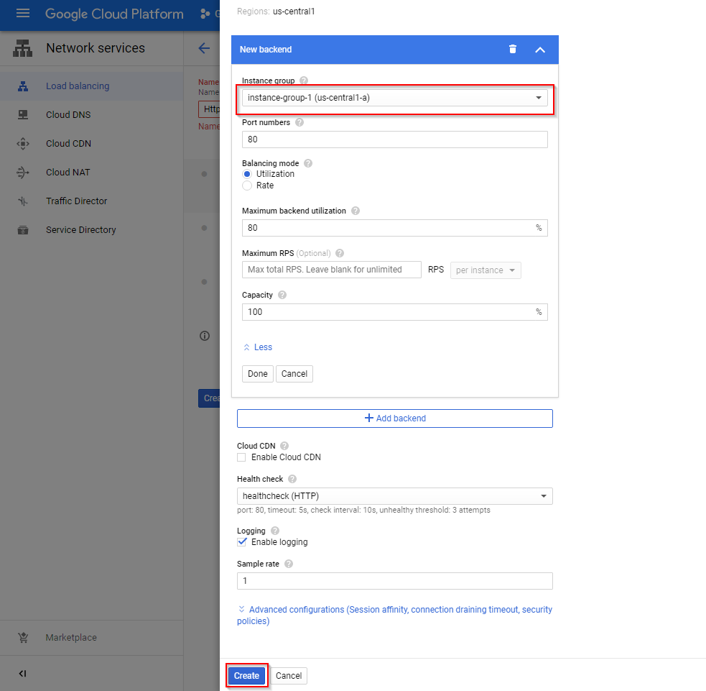Open Cloud DNS menu item
706x691 pixels.
92,115
